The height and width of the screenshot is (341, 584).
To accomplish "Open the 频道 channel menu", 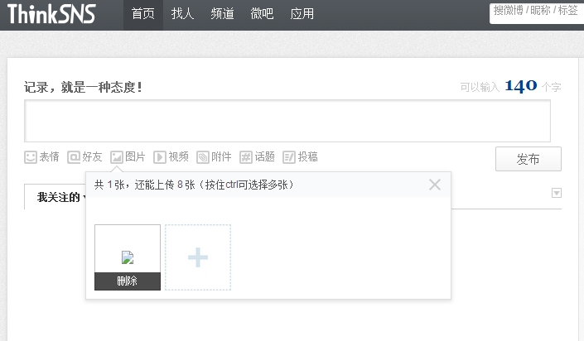I will pyautogui.click(x=222, y=14).
